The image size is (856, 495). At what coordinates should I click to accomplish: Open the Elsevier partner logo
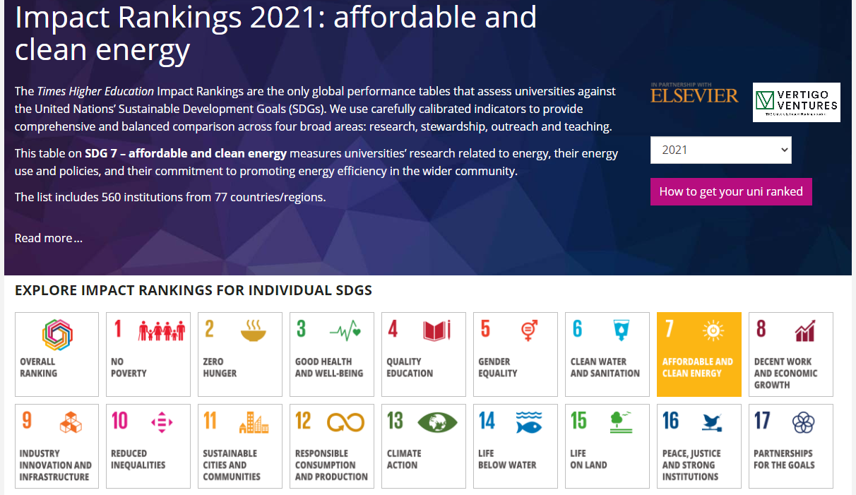coord(694,94)
